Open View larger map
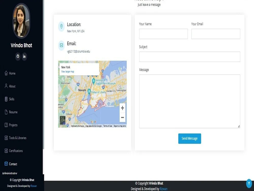Screen dimensions: 254x191 [x=67, y=71]
